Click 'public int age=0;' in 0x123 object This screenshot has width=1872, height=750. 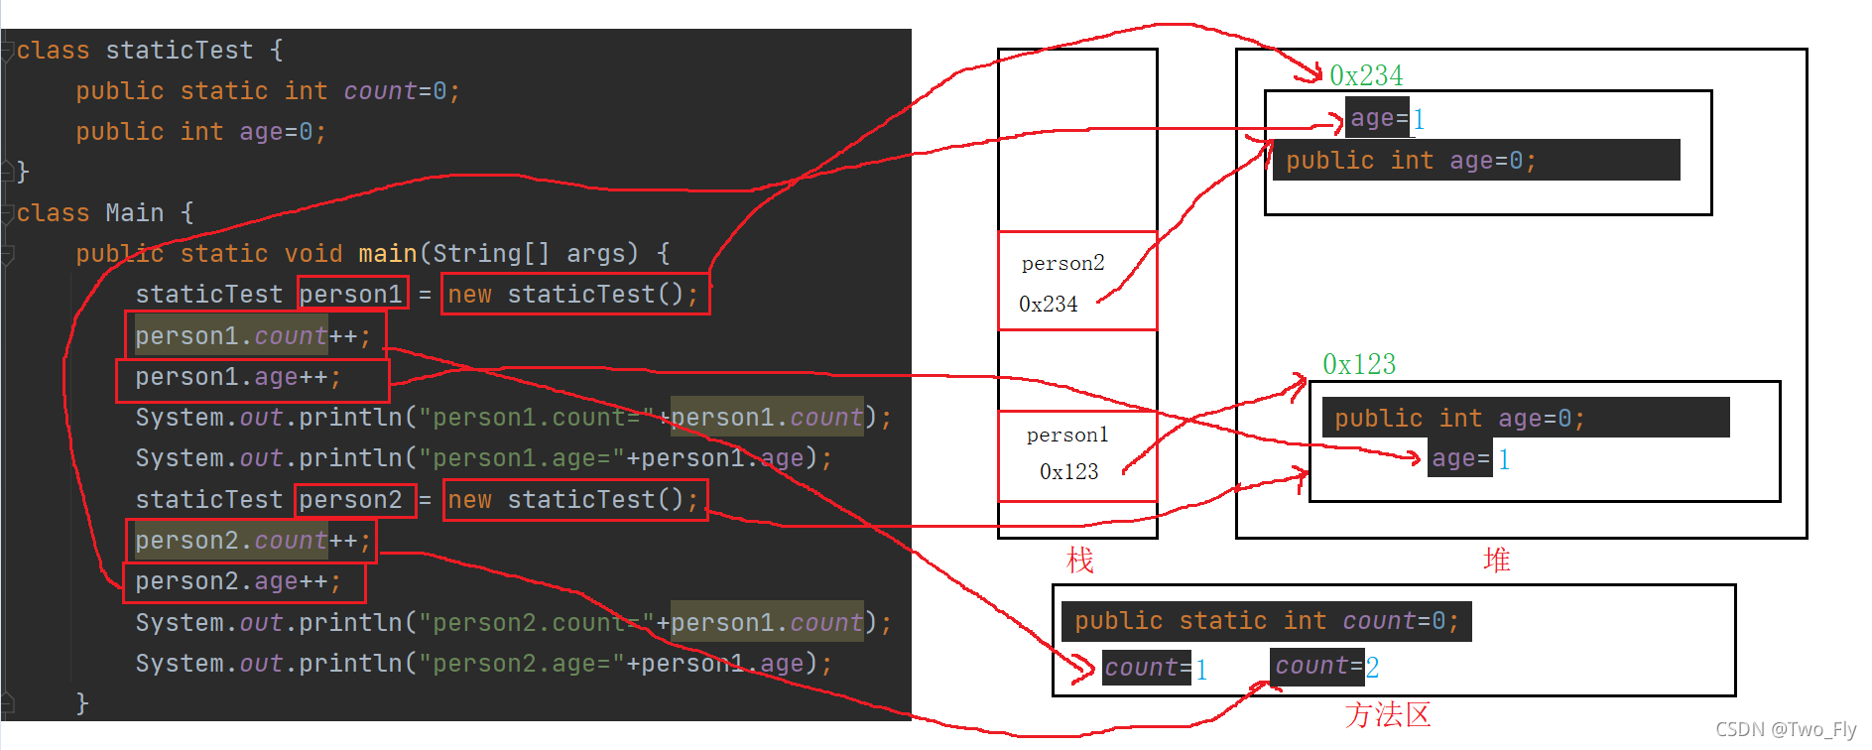tap(1459, 419)
